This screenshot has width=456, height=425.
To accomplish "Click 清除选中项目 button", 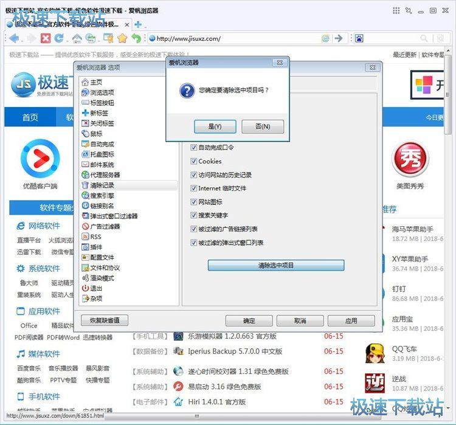I will click(x=276, y=265).
